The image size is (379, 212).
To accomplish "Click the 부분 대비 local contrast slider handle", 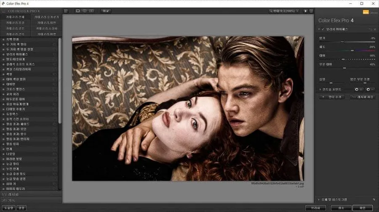I will coord(344,68).
